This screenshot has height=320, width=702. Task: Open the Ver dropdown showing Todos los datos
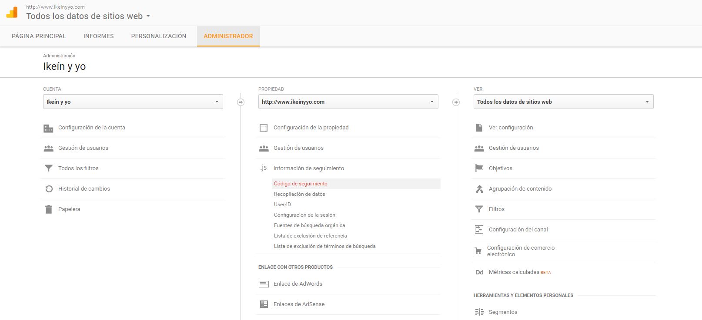coord(564,102)
